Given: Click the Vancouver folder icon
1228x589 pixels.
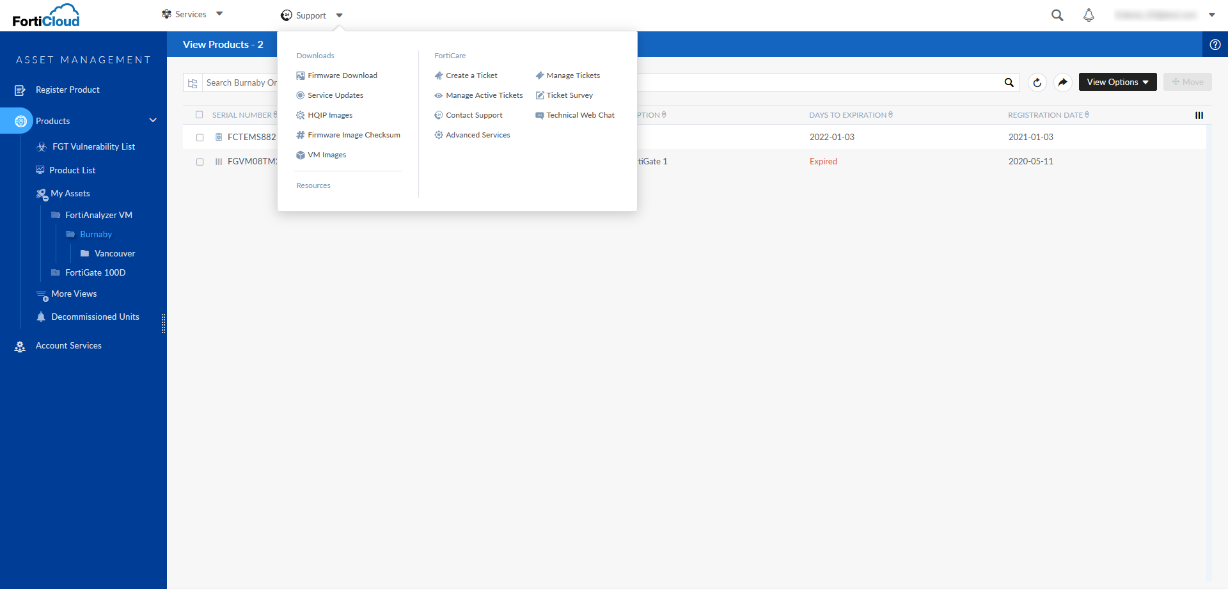Looking at the screenshot, I should pos(84,253).
